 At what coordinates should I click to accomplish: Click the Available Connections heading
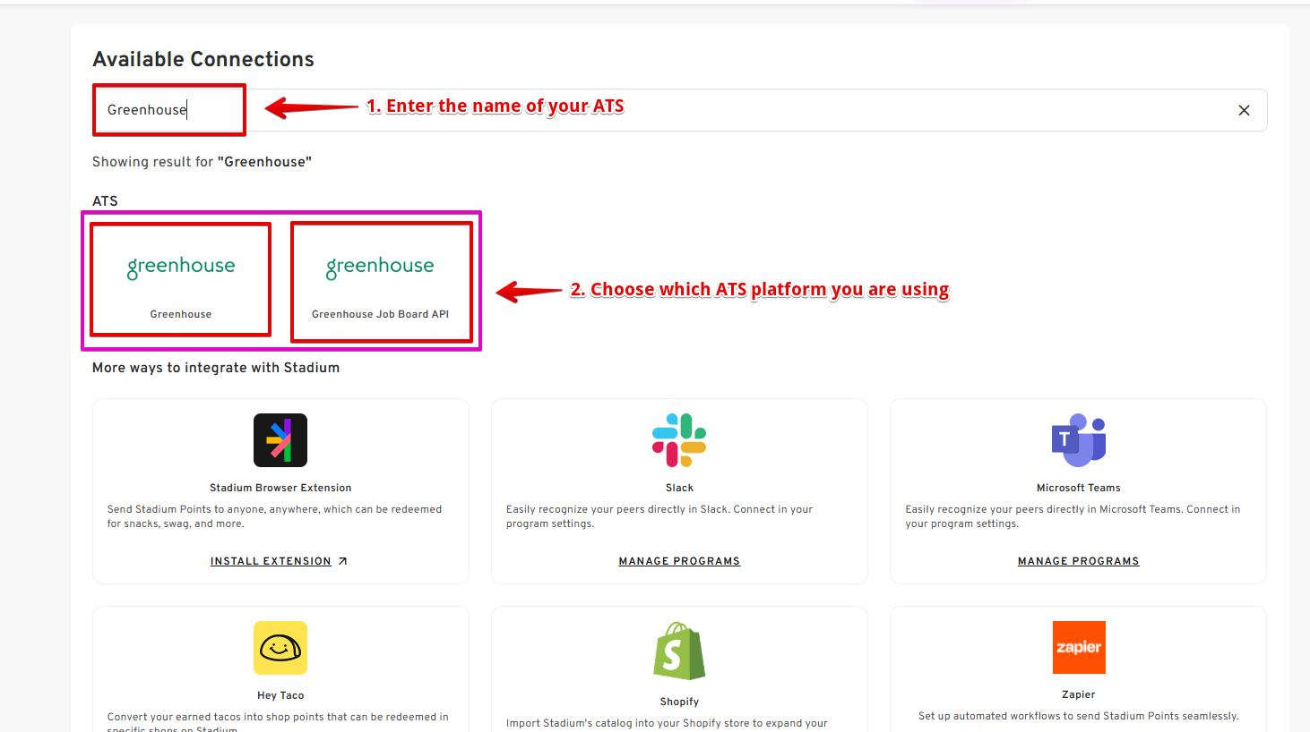pyautogui.click(x=203, y=59)
